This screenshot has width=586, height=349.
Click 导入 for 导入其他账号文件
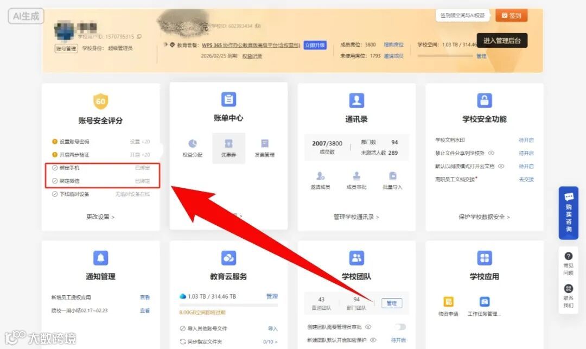[273, 328]
